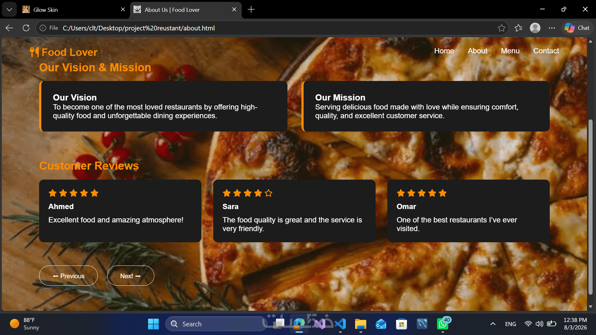596x335 pixels.
Task: Click the Our Vision card title
Action: (x=74, y=97)
